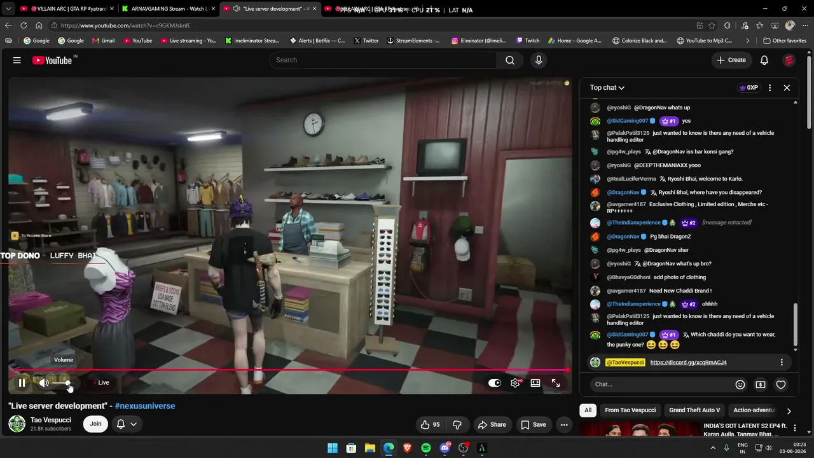The height and width of the screenshot is (458, 814).
Task: Open the browser home page icon
Action: pos(39,25)
